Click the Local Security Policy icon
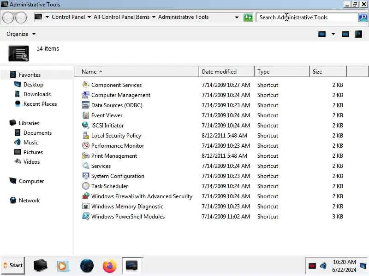Screen dimensions: 369x276 point(86,135)
